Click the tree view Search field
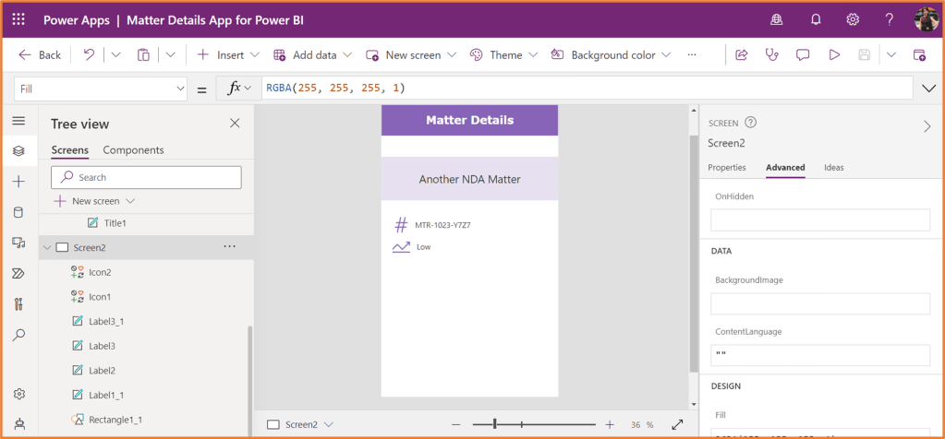Image resolution: width=945 pixels, height=439 pixels. pyautogui.click(x=148, y=177)
